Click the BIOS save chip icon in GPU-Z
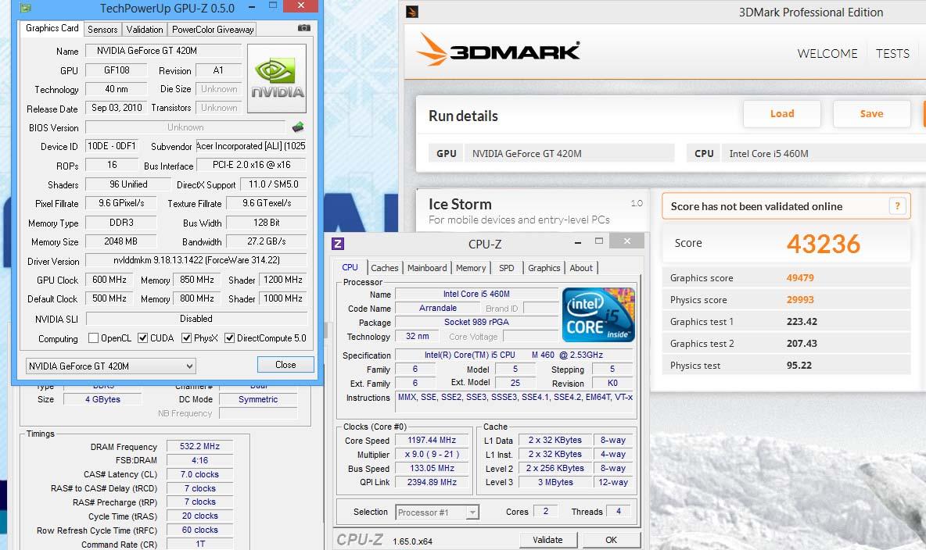The image size is (926, 550). 298,127
